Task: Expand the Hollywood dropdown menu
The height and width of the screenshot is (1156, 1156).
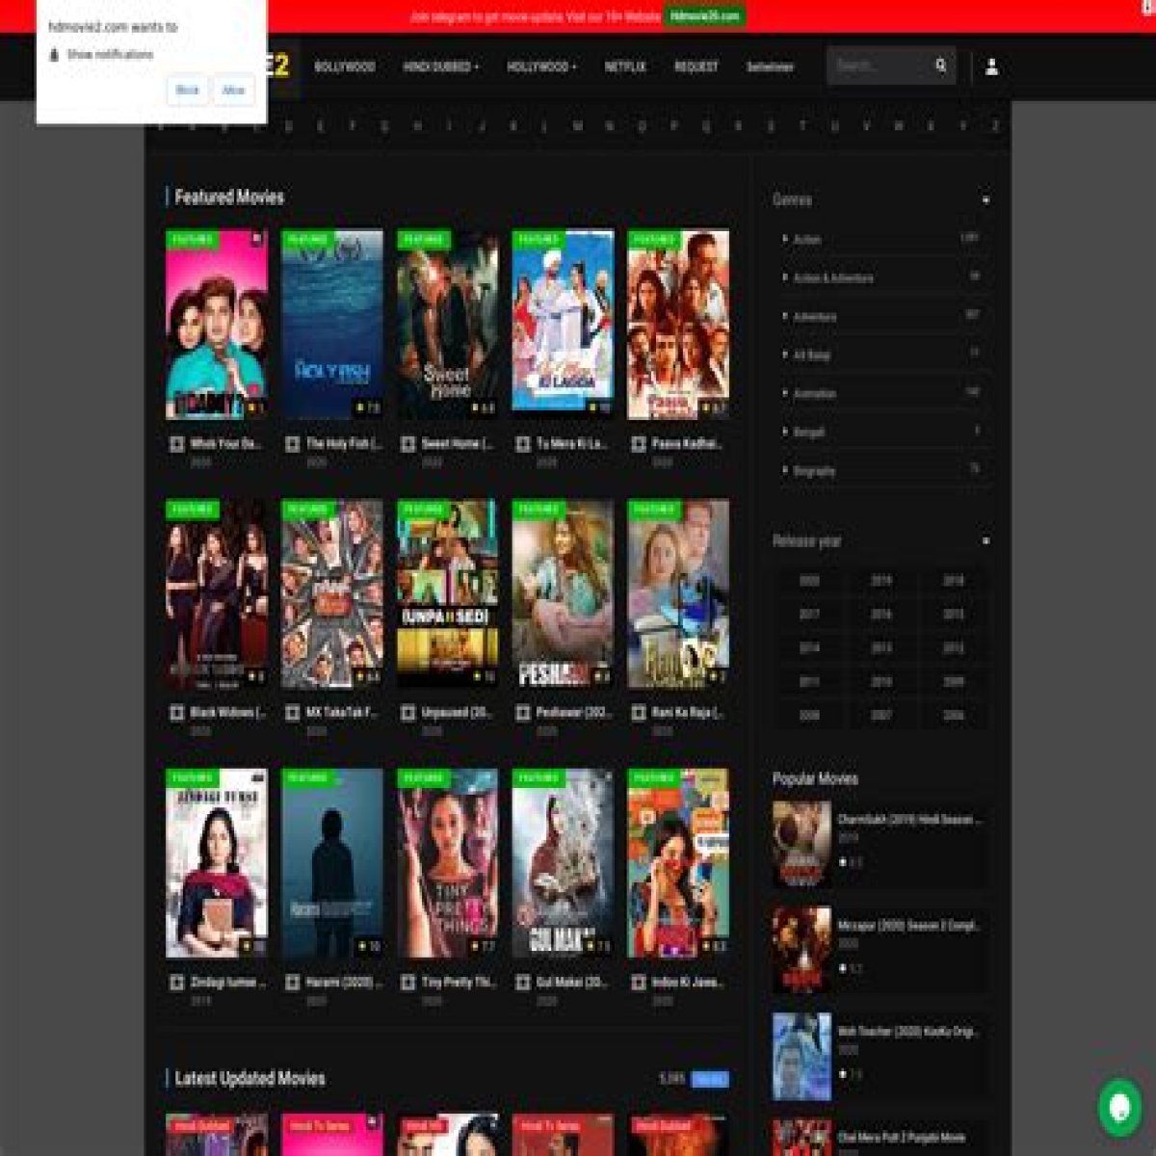Action: (541, 66)
